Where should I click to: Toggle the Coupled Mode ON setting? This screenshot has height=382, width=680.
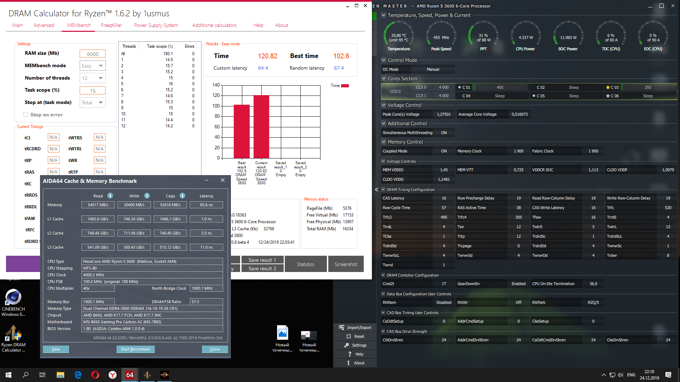pyautogui.click(x=444, y=151)
